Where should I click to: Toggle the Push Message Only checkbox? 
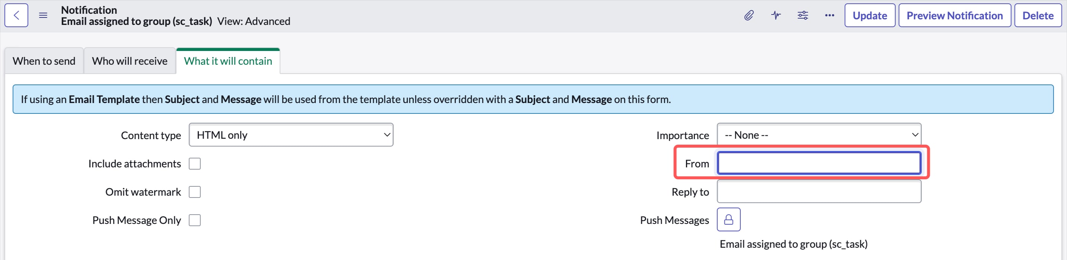(x=195, y=220)
